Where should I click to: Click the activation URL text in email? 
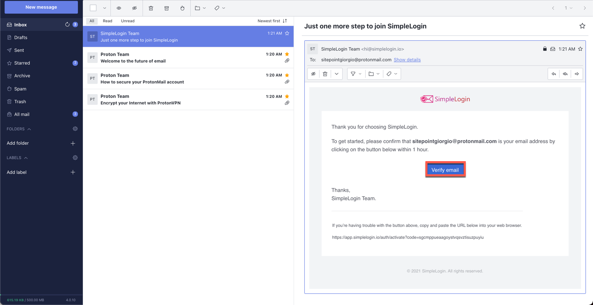408,237
